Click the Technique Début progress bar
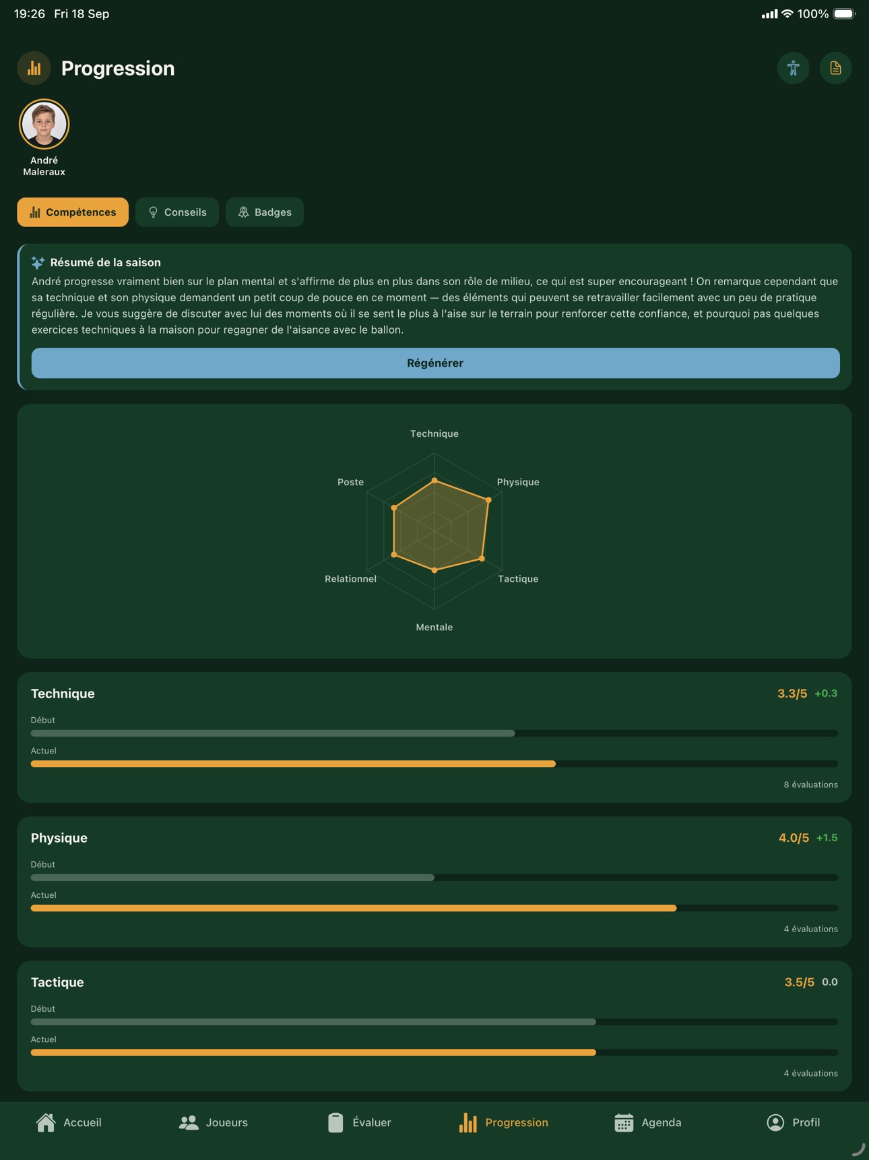Viewport: 869px width, 1160px height. [434, 733]
